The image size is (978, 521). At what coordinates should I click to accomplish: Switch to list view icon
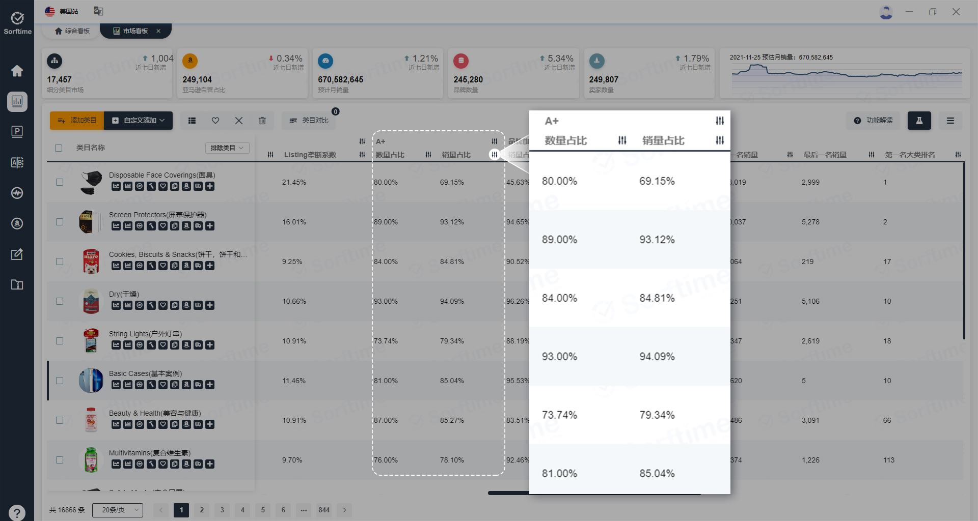pos(192,121)
